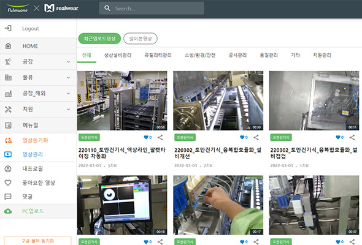Screen dimensions: 362x245
Task: Click the 지원 tools icon
Action: click(x=8, y=109)
